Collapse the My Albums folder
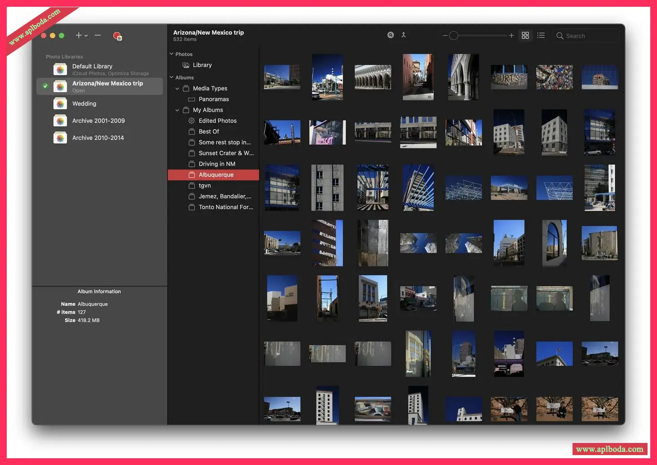Viewport: 657px width, 465px height. pos(178,110)
